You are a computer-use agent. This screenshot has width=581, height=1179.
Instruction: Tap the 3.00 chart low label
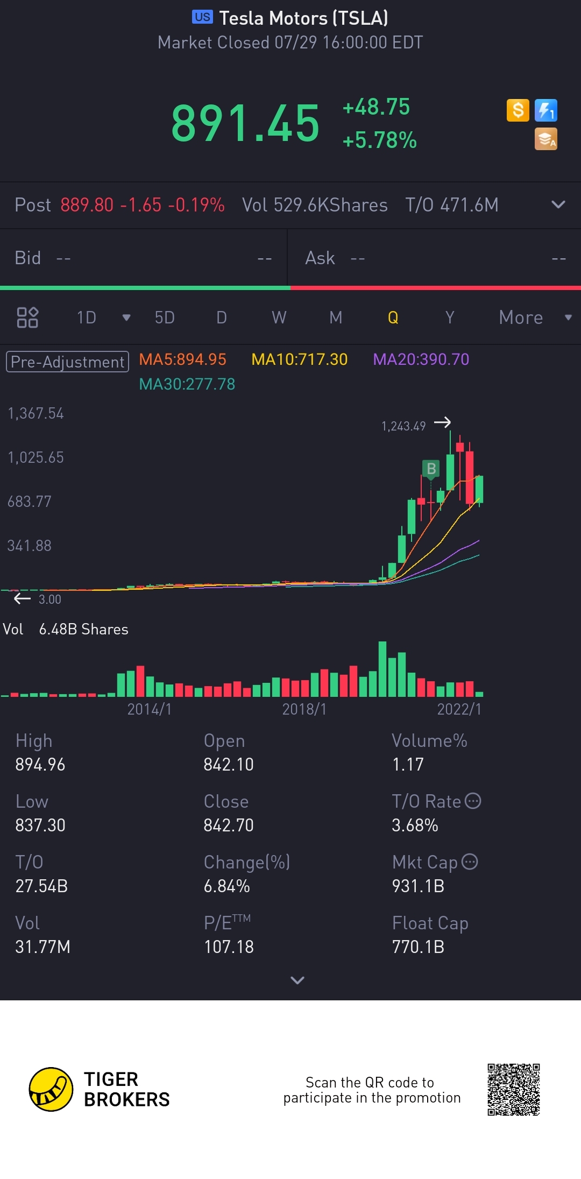pyautogui.click(x=50, y=599)
